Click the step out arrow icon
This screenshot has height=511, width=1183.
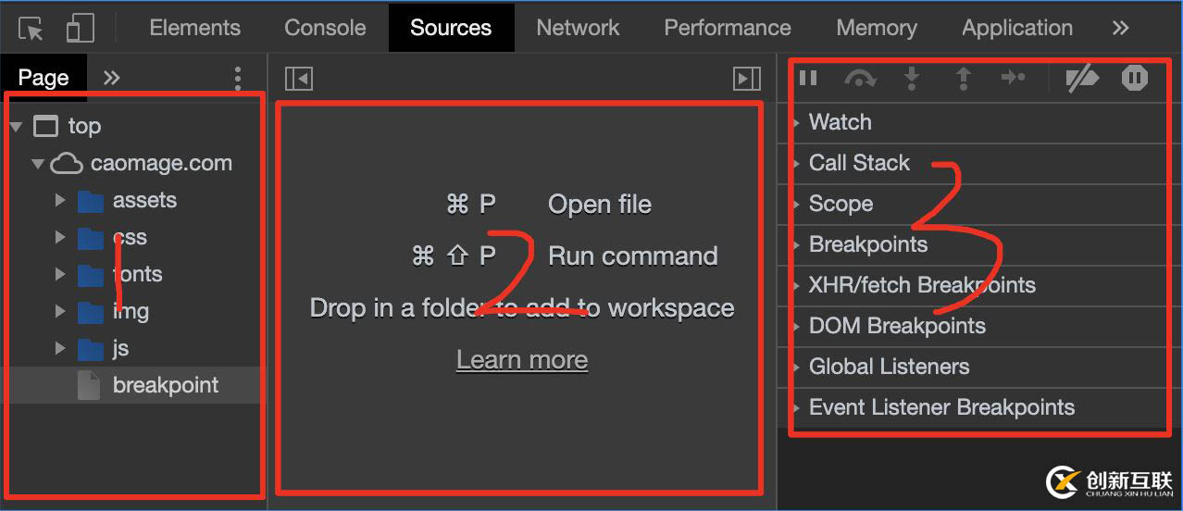pyautogui.click(x=964, y=79)
